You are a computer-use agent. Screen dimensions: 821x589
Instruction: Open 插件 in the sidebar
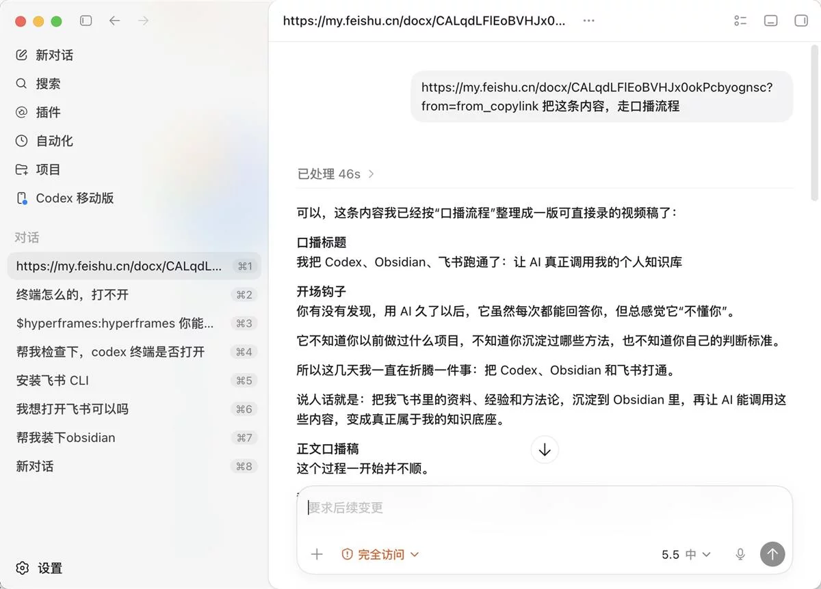(x=49, y=113)
